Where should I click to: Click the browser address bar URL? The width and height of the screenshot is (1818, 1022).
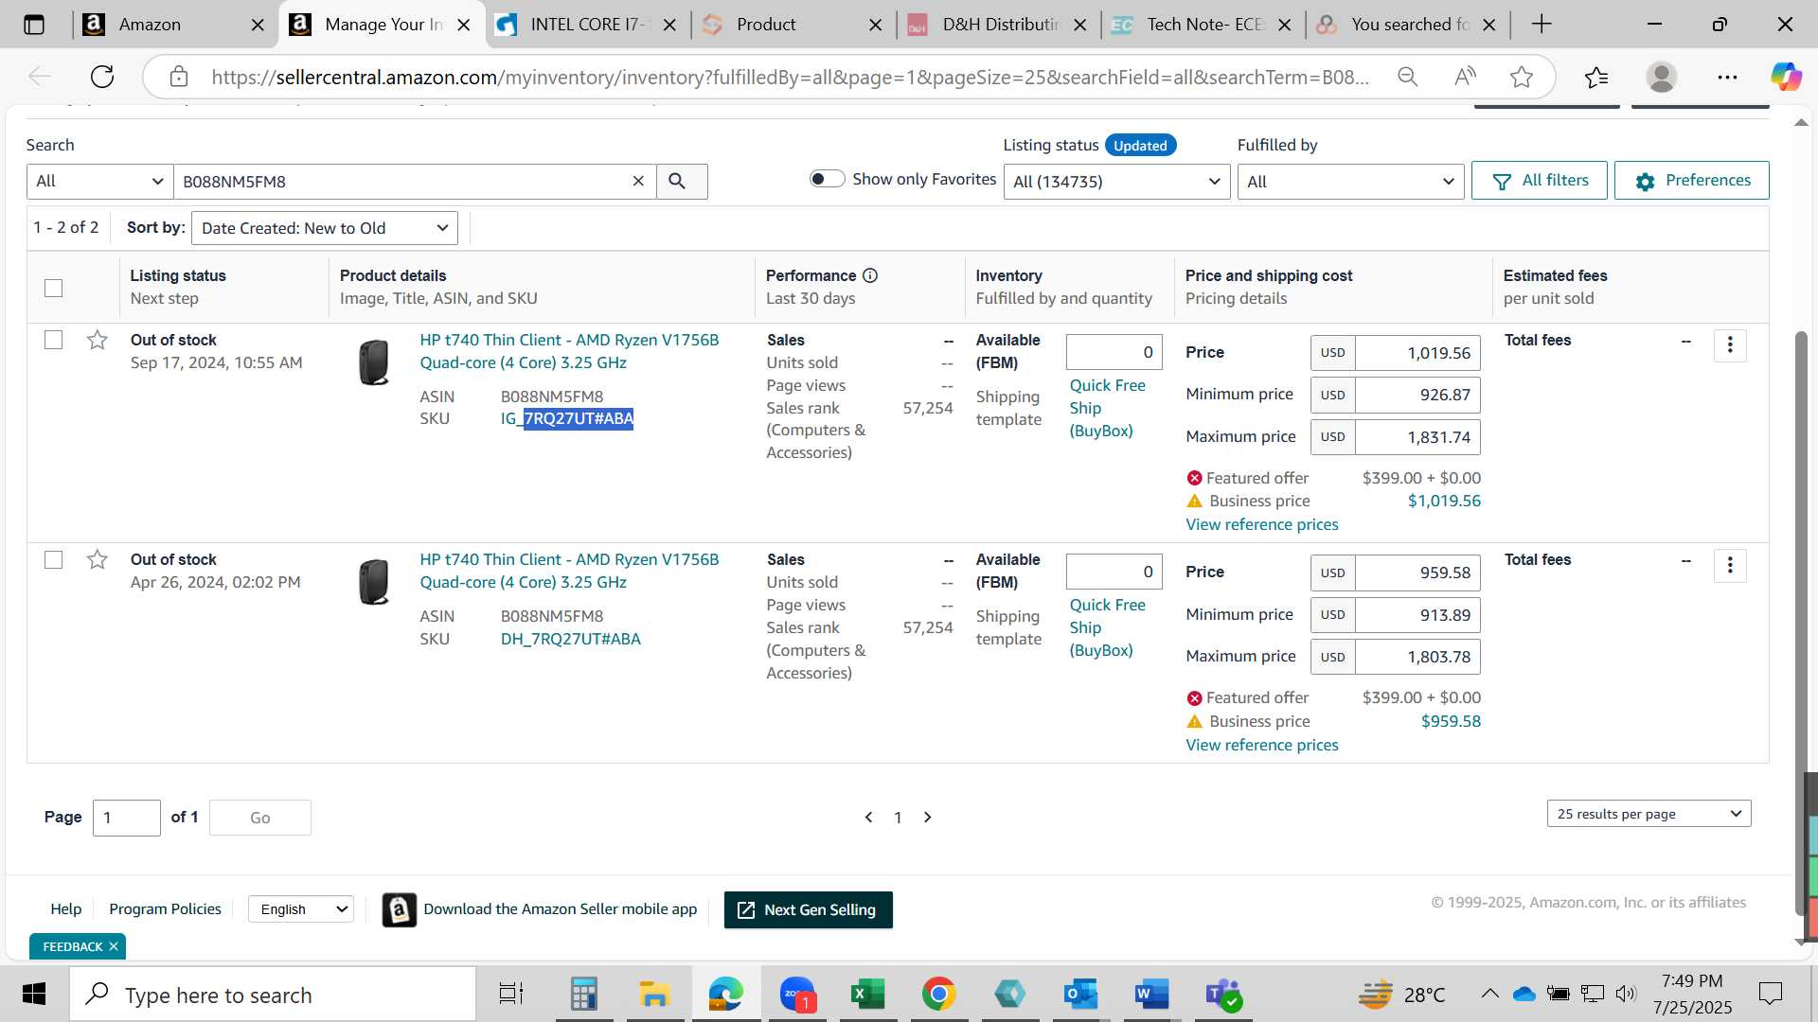790,77
